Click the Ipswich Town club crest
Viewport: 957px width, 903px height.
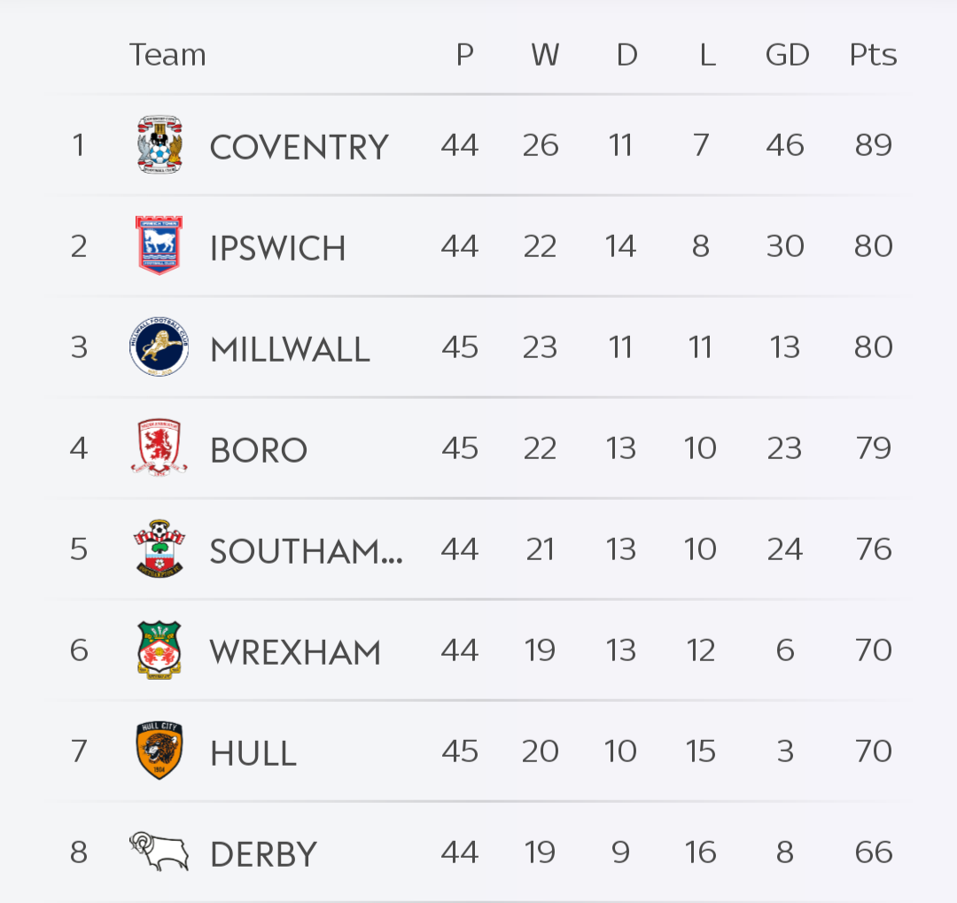(x=159, y=245)
